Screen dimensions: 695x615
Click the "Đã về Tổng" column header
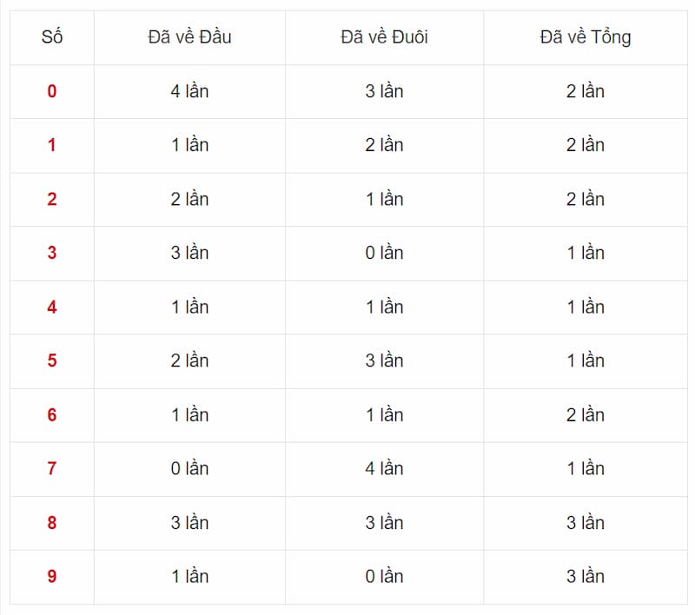(x=585, y=37)
